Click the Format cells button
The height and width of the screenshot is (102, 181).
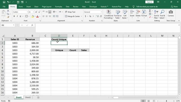144,14
